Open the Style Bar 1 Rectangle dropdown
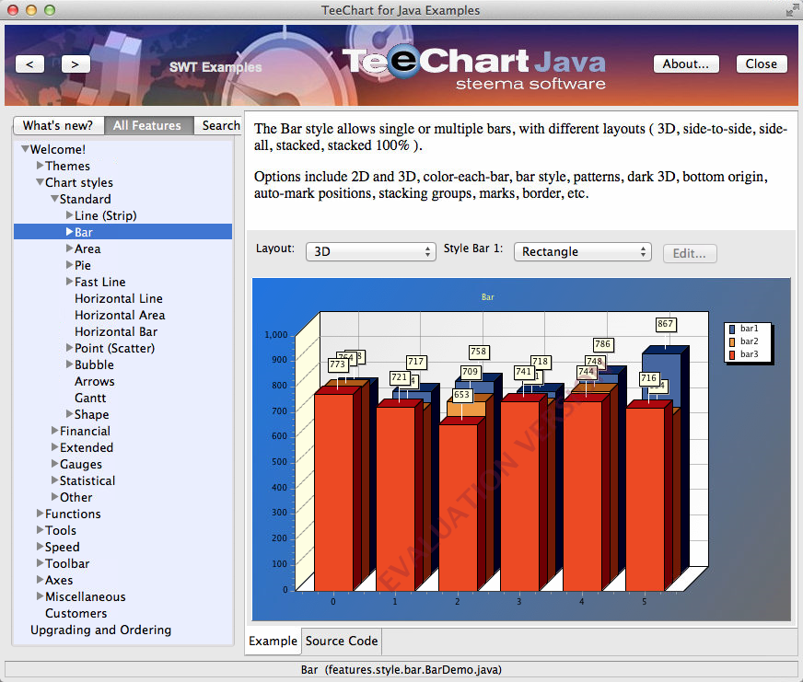Image resolution: width=803 pixels, height=682 pixels. coord(583,252)
